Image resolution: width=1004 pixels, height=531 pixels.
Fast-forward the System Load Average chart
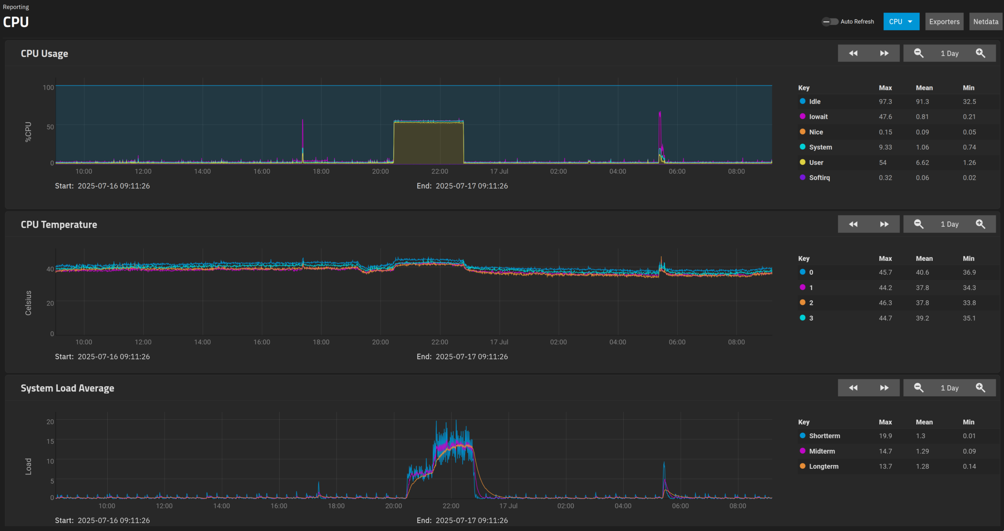tap(884, 388)
